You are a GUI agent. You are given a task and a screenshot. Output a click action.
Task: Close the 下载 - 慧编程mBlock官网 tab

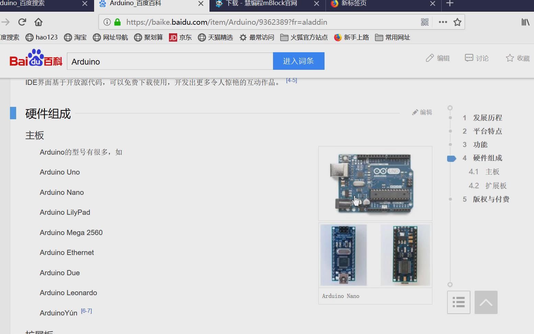pyautogui.click(x=317, y=3)
